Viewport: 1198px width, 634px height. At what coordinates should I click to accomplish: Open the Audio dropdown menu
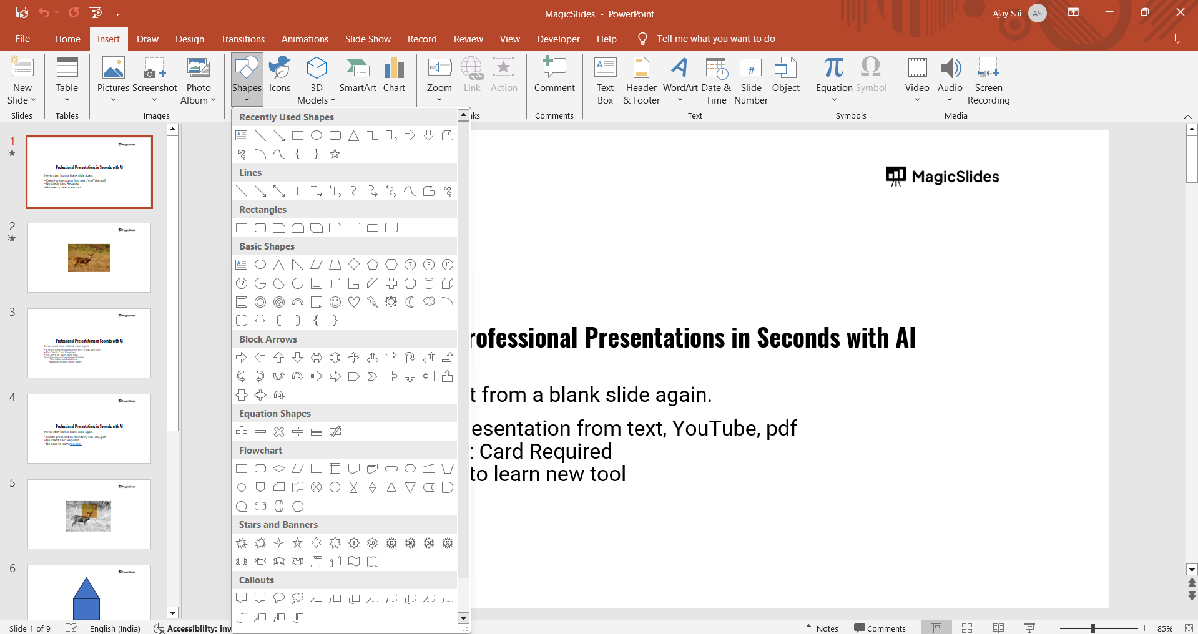[950, 100]
